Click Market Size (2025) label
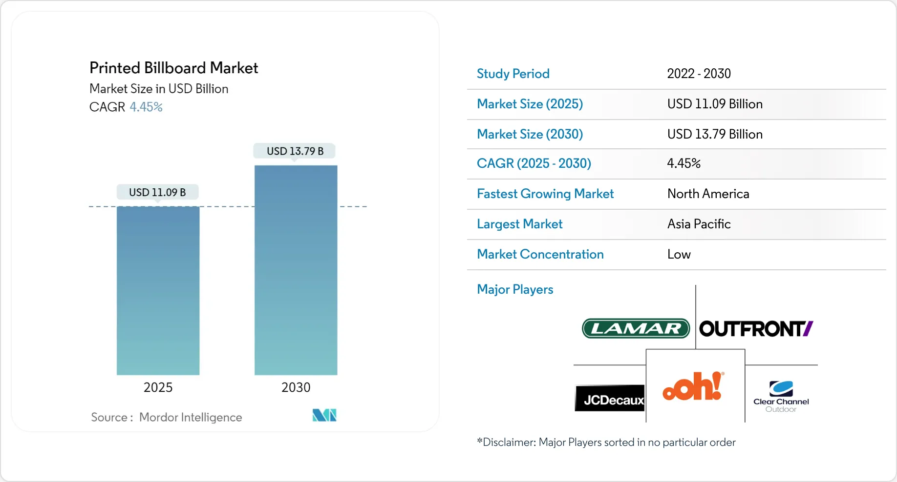The width and height of the screenshot is (897, 482). pyautogui.click(x=530, y=104)
